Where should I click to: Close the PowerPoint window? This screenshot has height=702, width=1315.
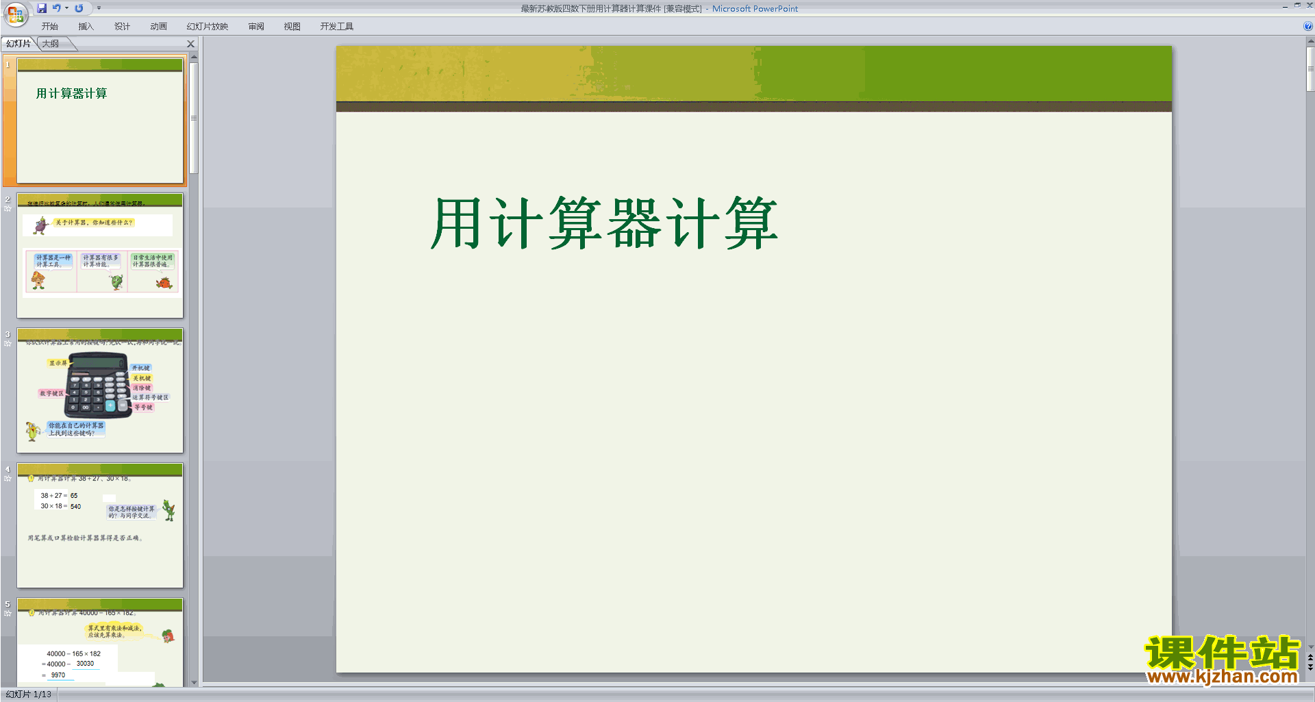(x=1310, y=5)
